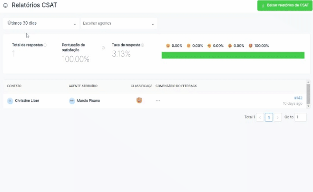Viewport: 313px width, 192px height.
Task: Expand the Escolher agentes dropdown
Action: [x=119, y=23]
